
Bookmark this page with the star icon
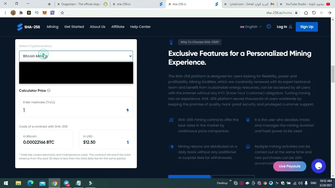click(x=62, y=13)
